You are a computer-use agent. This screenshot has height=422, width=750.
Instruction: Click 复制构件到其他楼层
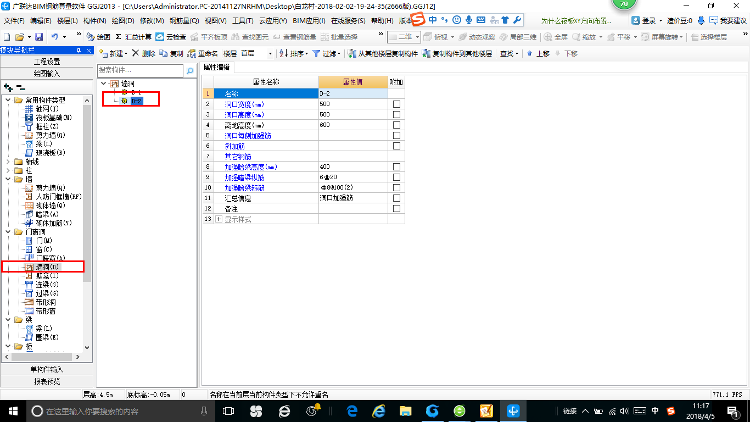[457, 53]
